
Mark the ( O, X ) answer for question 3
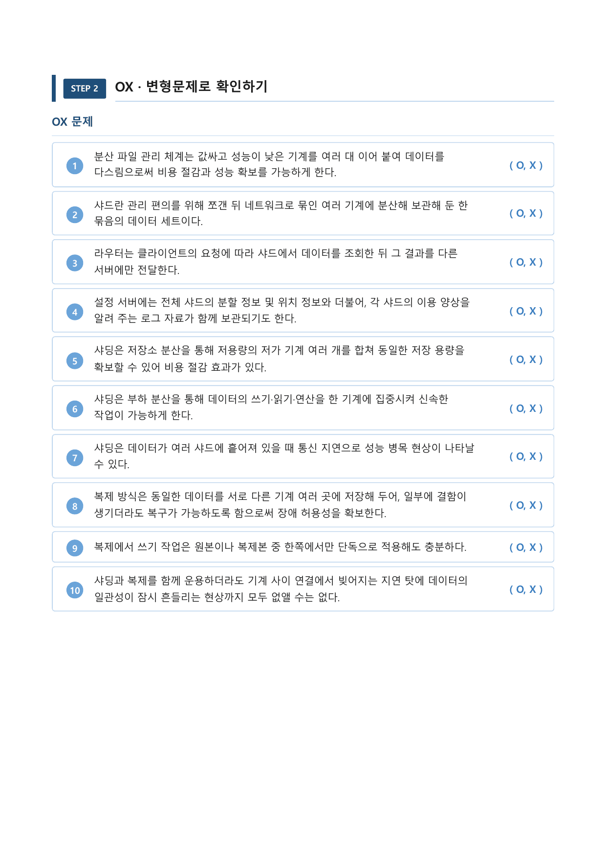[526, 262]
